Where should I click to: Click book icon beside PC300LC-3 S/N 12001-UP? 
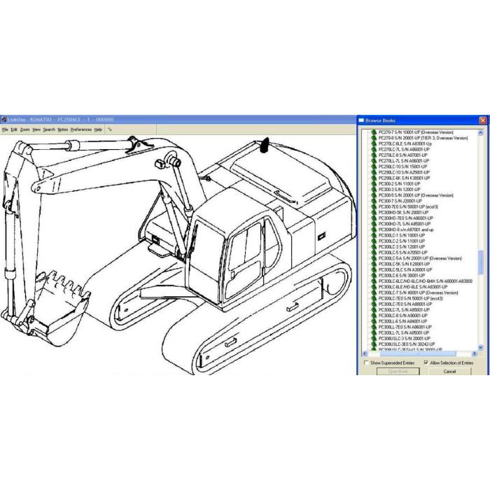(373, 247)
